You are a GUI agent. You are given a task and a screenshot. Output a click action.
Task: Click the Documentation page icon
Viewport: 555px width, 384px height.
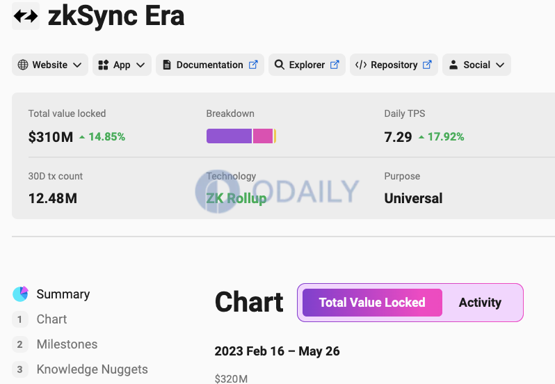167,65
